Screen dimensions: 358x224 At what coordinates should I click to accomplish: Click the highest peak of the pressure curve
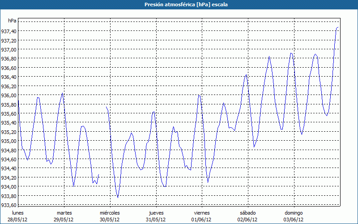coord(338,27)
